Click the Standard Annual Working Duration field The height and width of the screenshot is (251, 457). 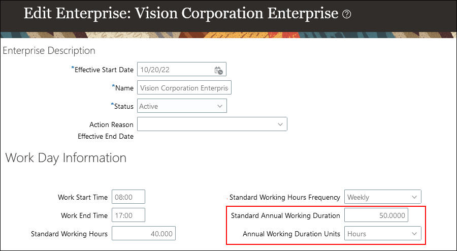tap(376, 215)
